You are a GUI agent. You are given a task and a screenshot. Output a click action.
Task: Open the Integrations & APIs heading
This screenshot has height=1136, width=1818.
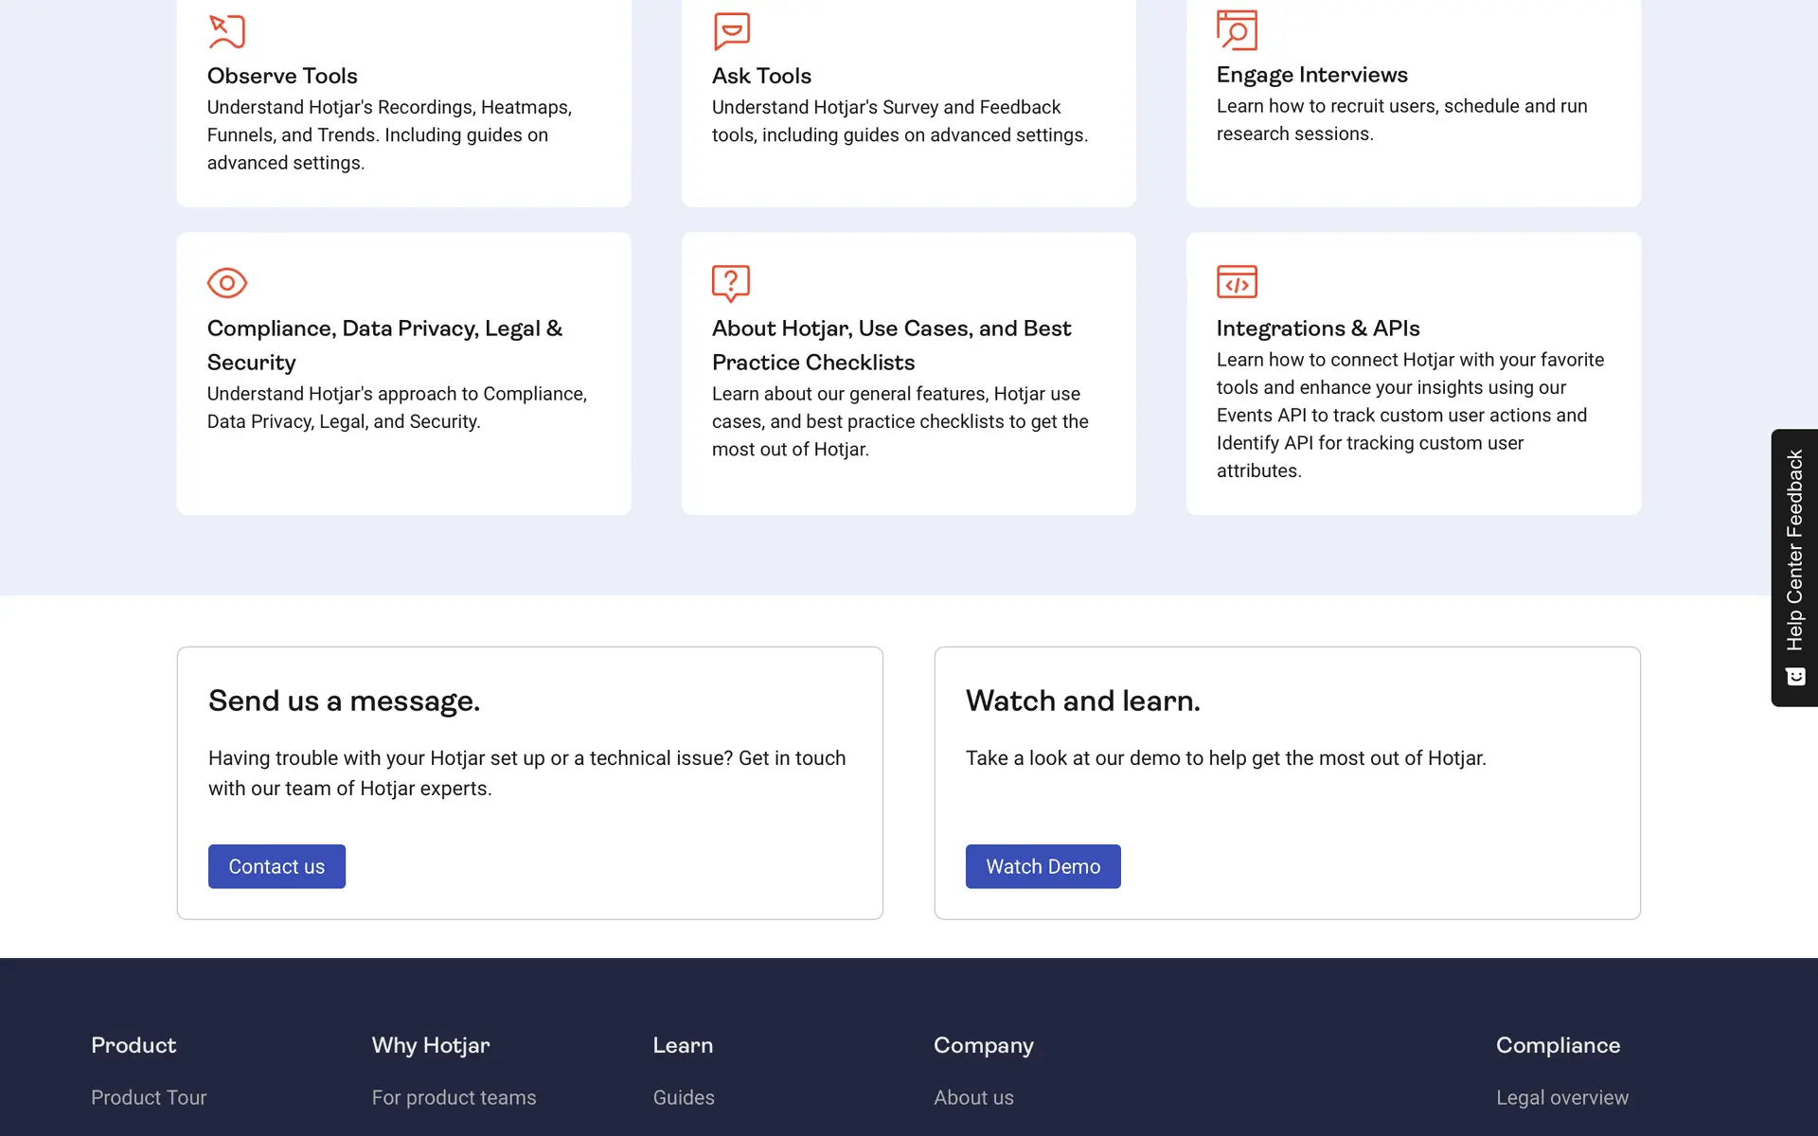click(1317, 328)
